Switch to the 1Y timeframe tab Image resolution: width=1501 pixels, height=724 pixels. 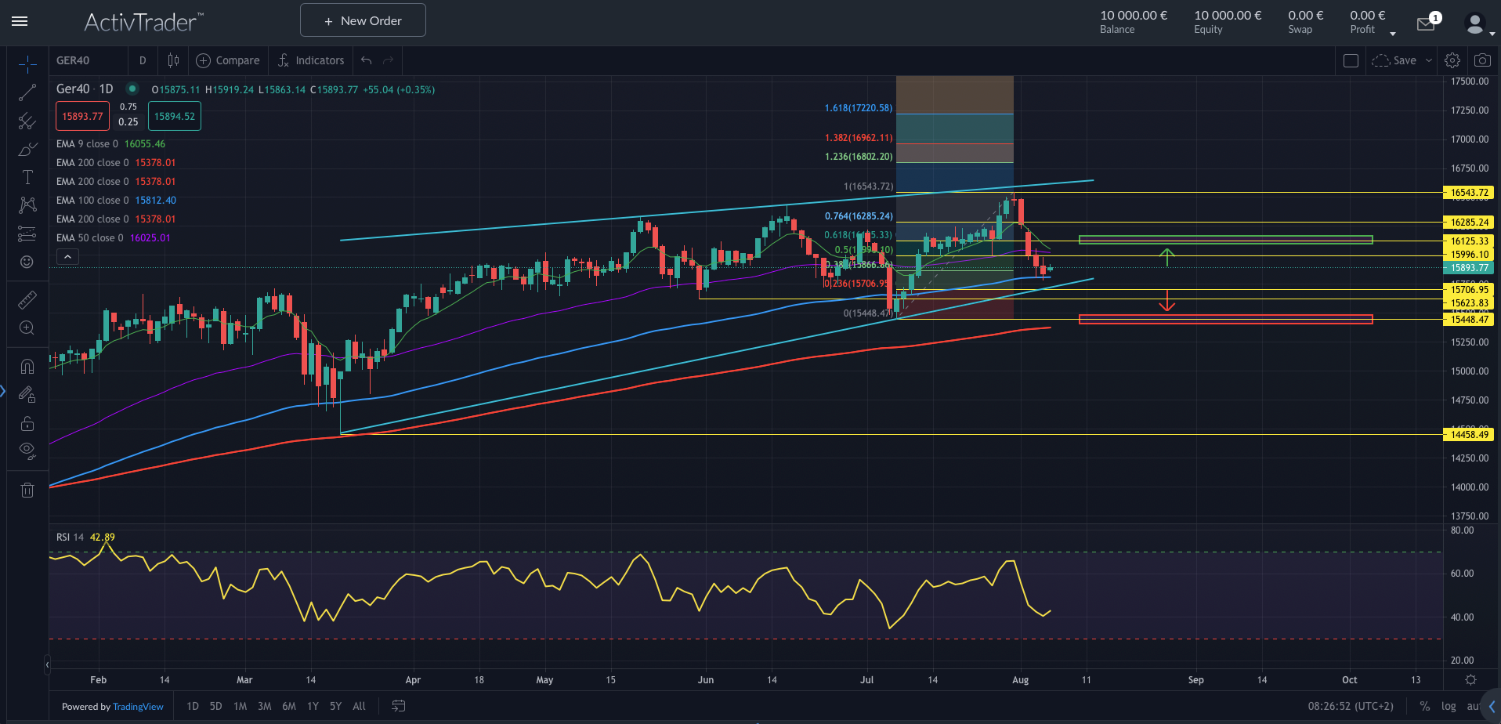coord(312,706)
